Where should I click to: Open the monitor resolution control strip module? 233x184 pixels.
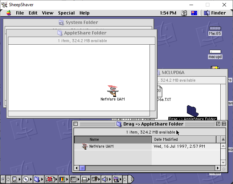(x=73, y=179)
